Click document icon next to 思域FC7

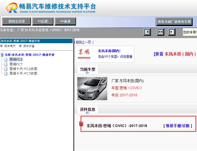(6, 64)
